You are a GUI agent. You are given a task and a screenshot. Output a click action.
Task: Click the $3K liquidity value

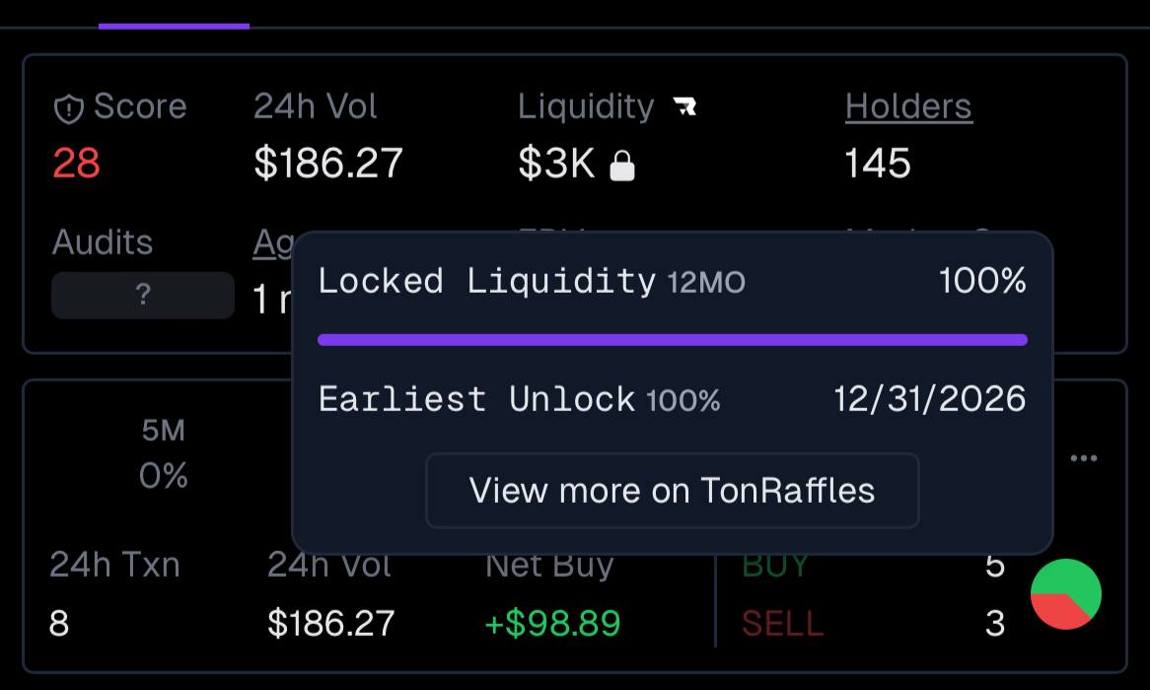[x=556, y=163]
